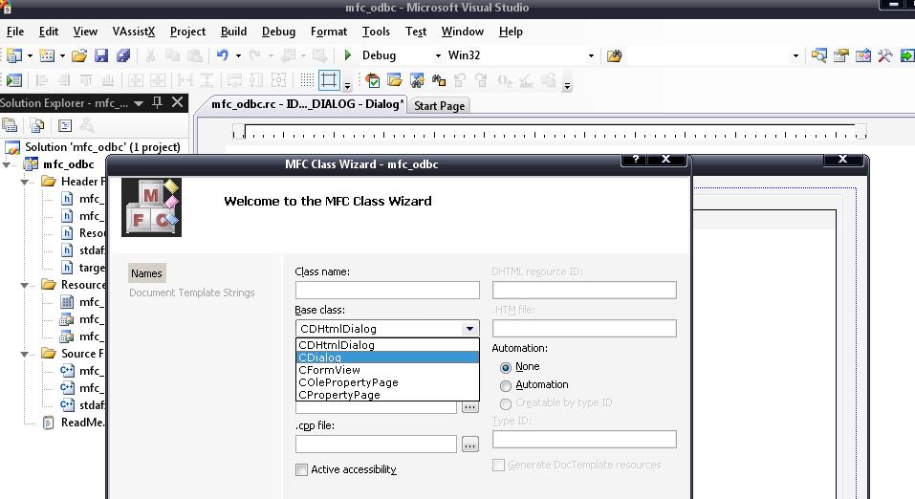
Task: Open the Tools menu
Action: 376,32
